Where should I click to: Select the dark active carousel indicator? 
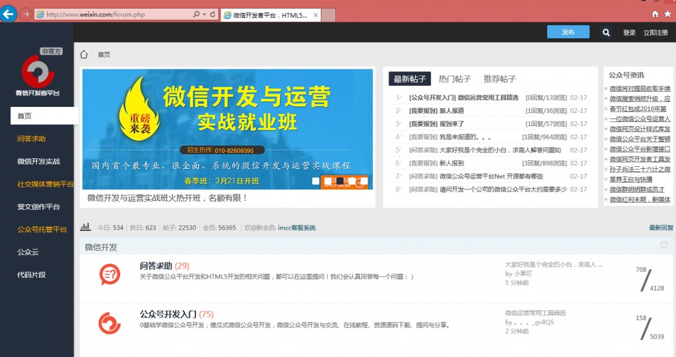(340, 181)
